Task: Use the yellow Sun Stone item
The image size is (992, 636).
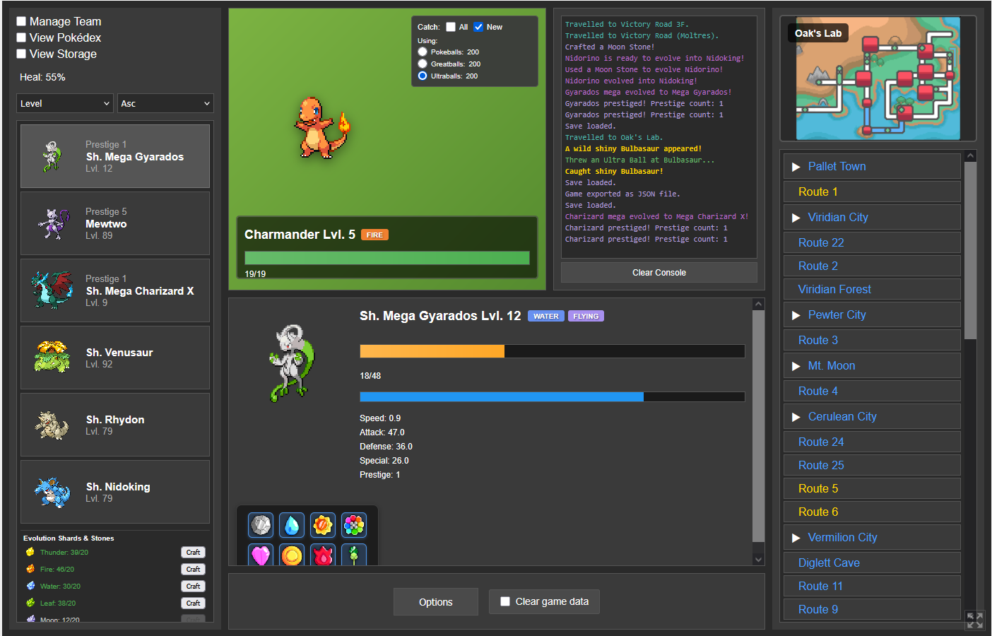Action: (x=323, y=525)
